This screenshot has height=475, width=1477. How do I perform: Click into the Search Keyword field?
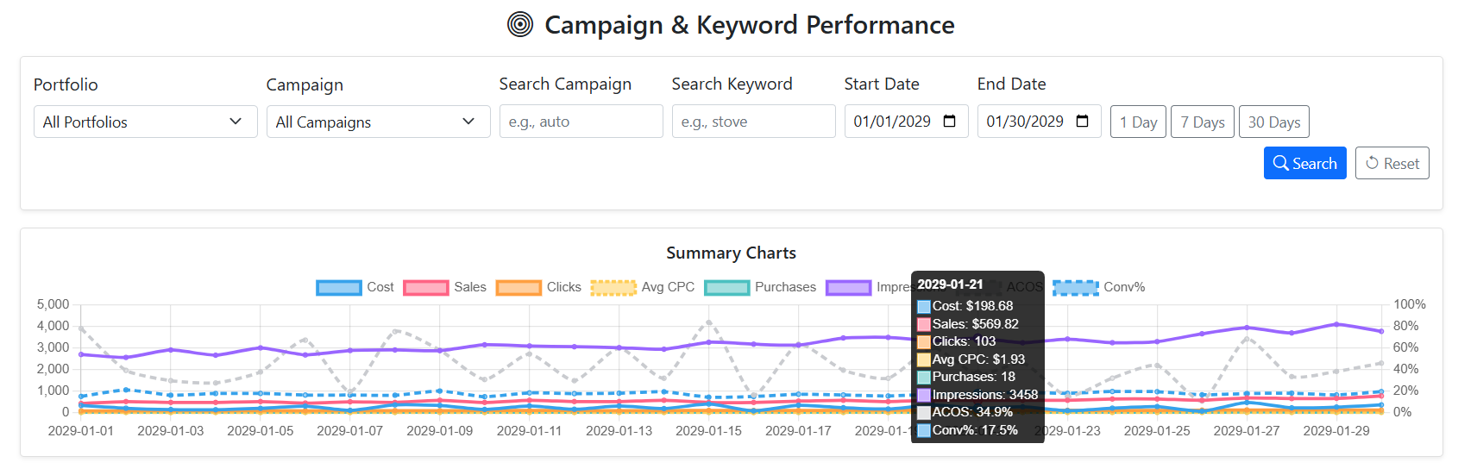pos(753,122)
